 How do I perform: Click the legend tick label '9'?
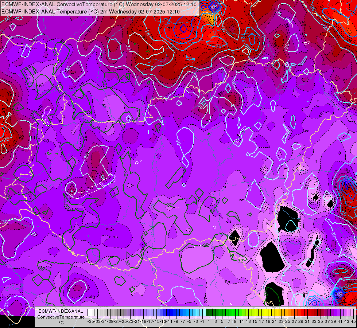click(x=235, y=321)
